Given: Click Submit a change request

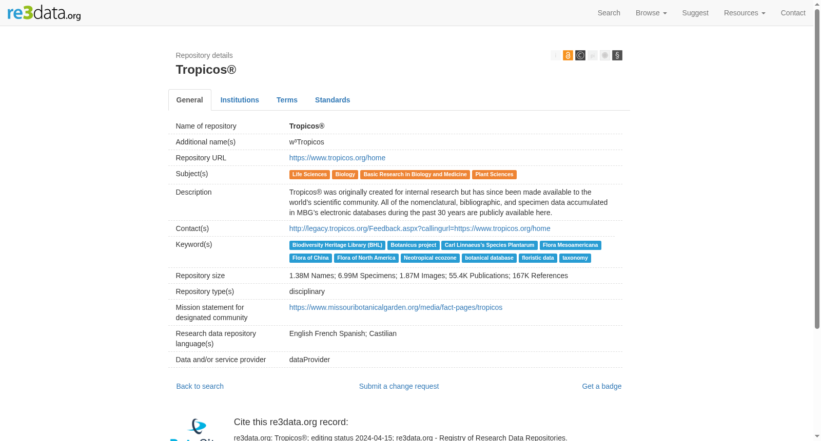Looking at the screenshot, I should [399, 386].
